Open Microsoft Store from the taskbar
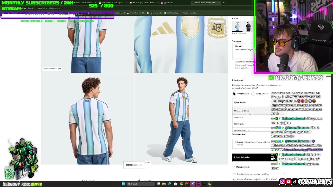The height and width of the screenshot is (187, 333). pyautogui.click(x=175, y=184)
